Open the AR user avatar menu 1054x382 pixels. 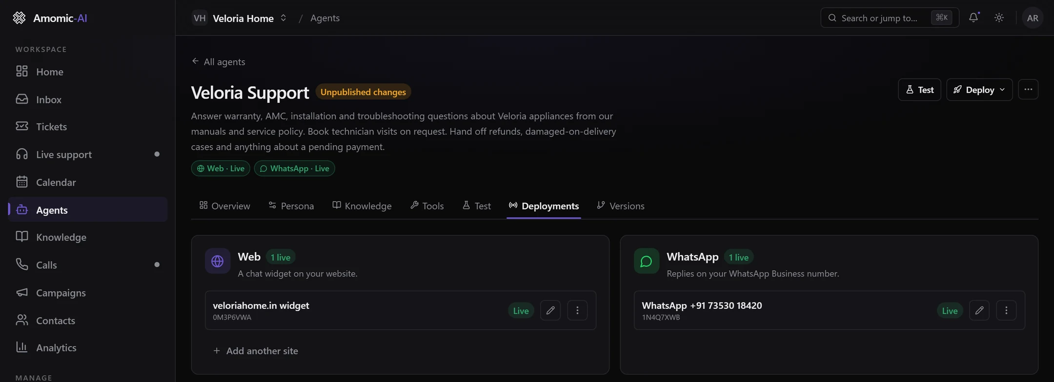(x=1033, y=18)
